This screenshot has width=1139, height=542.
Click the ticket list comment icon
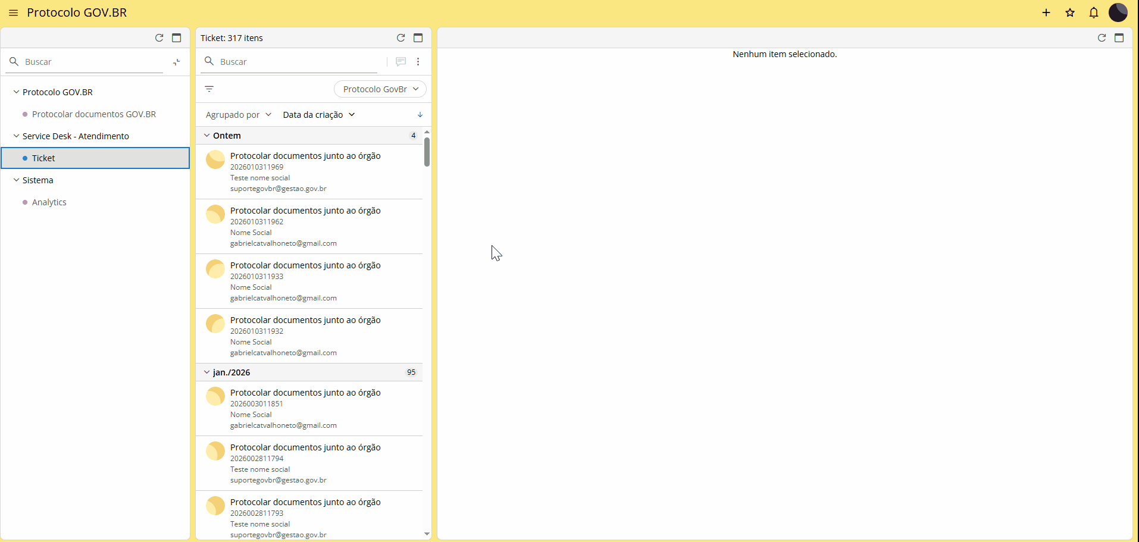click(x=400, y=61)
